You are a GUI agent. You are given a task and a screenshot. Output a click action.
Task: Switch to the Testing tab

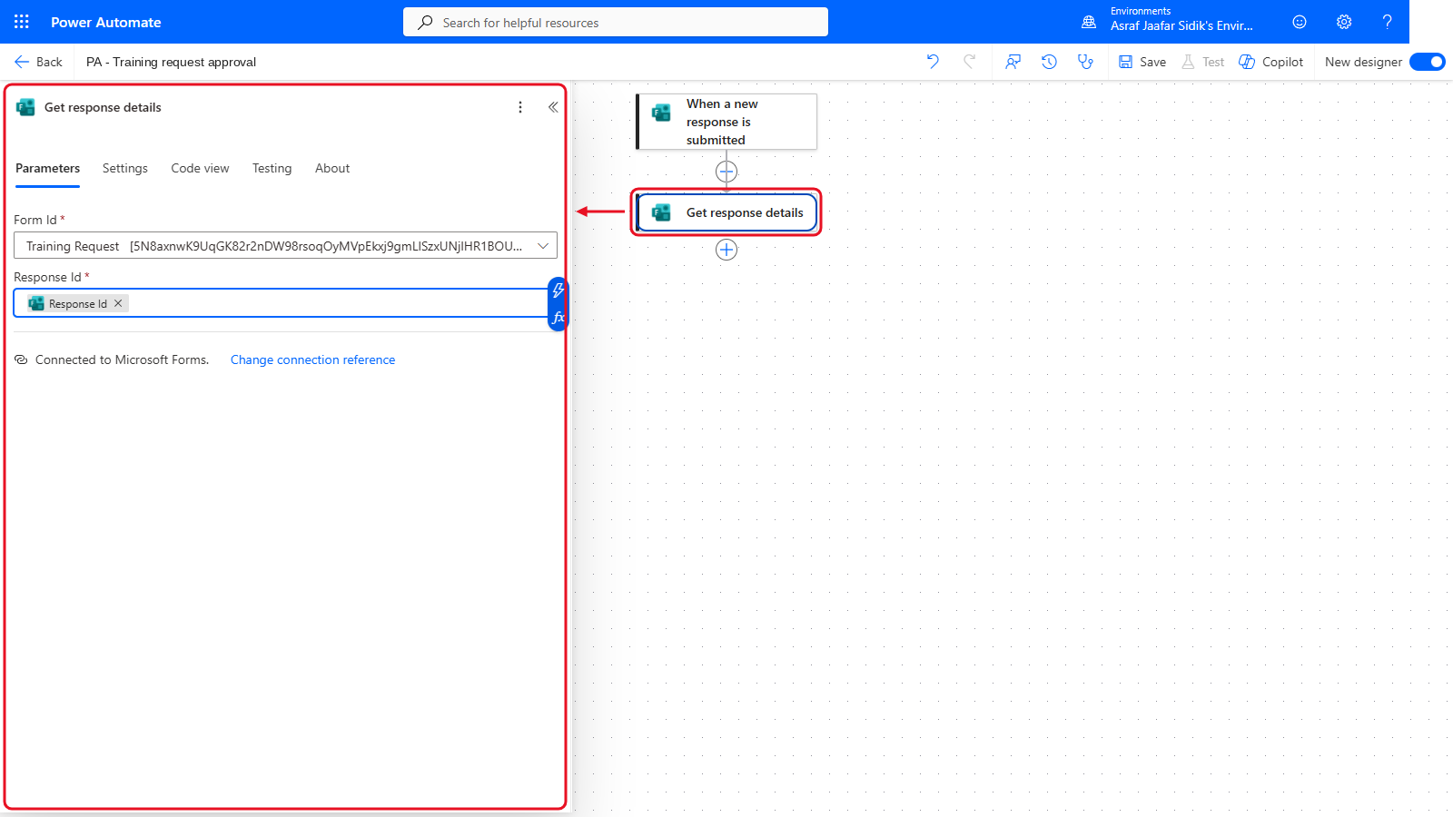(x=272, y=168)
